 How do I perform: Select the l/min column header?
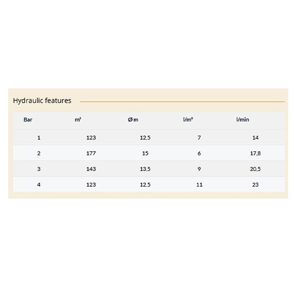[x=243, y=120]
